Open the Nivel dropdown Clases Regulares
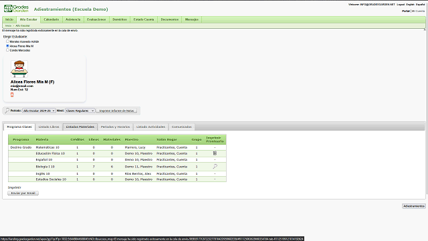428x241 pixels. (80, 110)
